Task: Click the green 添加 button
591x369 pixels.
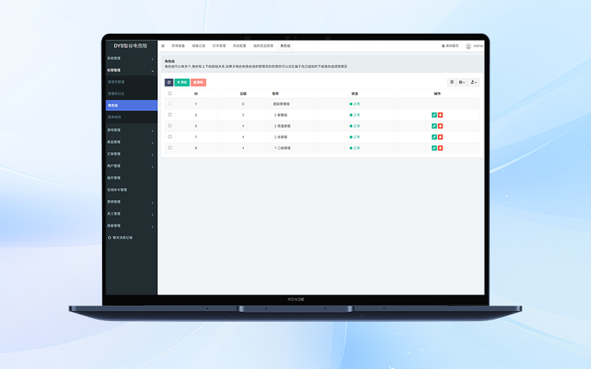Action: click(182, 82)
